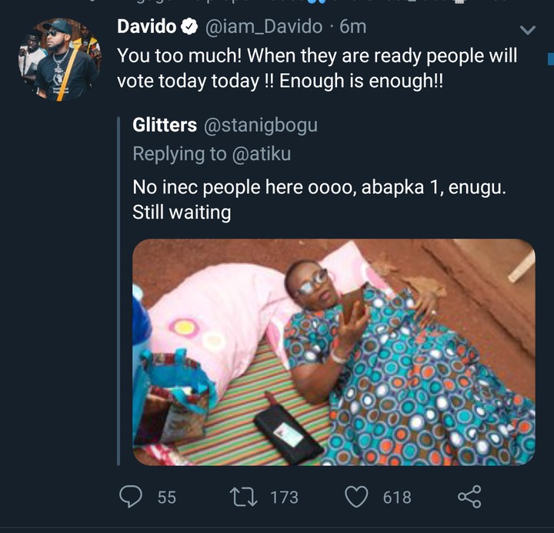This screenshot has width=554, height=533.
Task: Click Davido's 'Enough is enough' tweet text
Action: (x=315, y=69)
